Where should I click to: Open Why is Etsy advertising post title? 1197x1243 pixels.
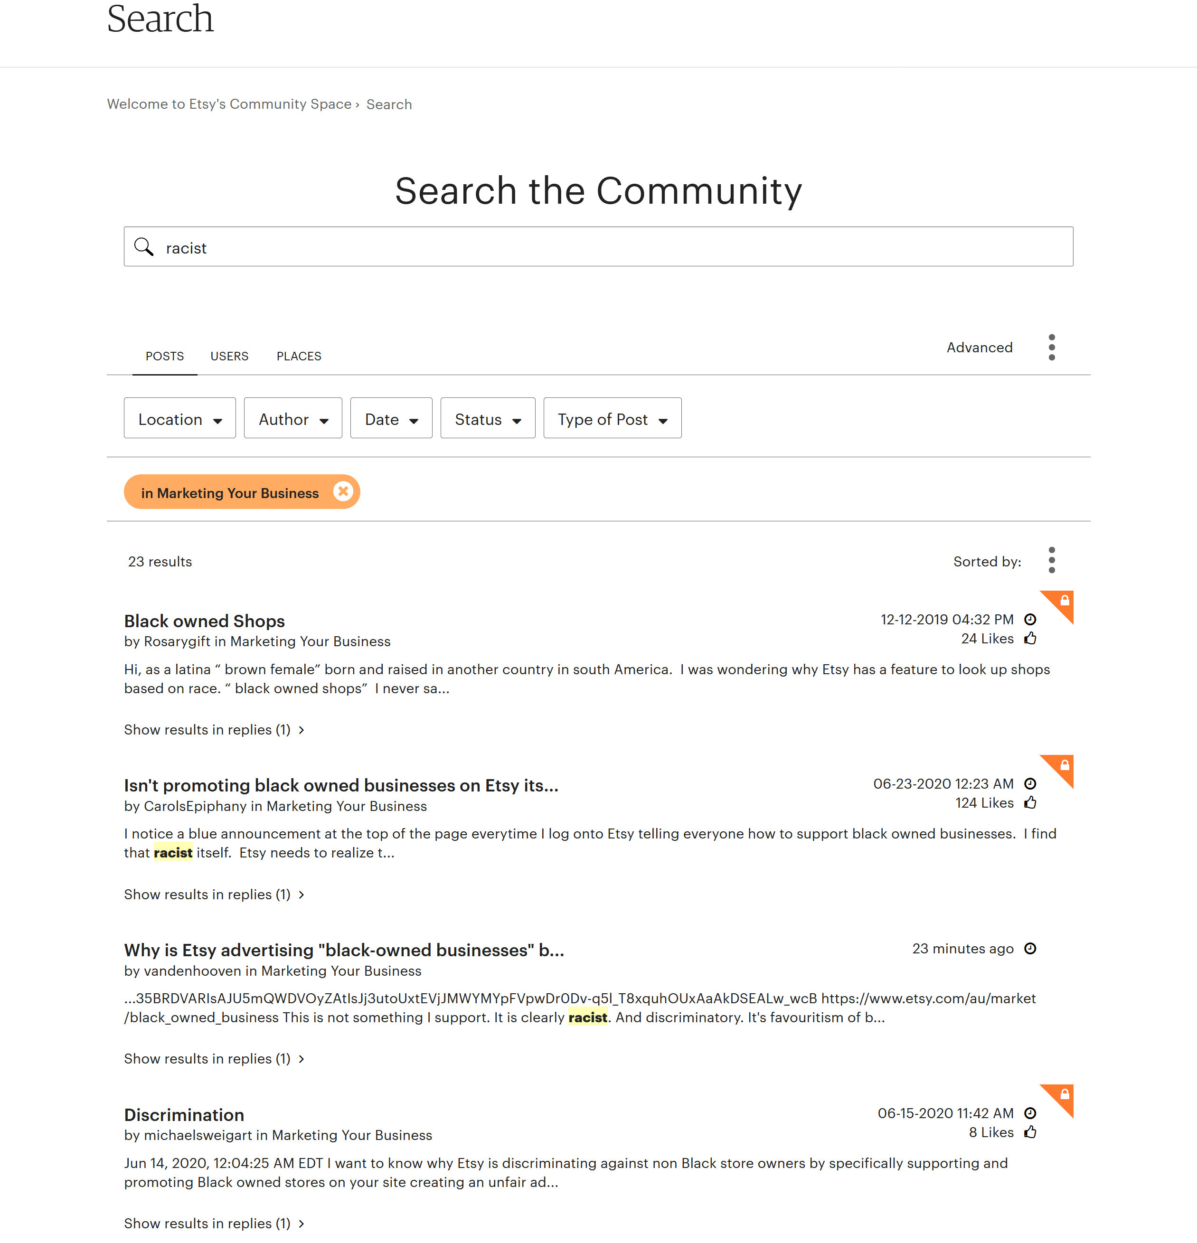tap(344, 950)
